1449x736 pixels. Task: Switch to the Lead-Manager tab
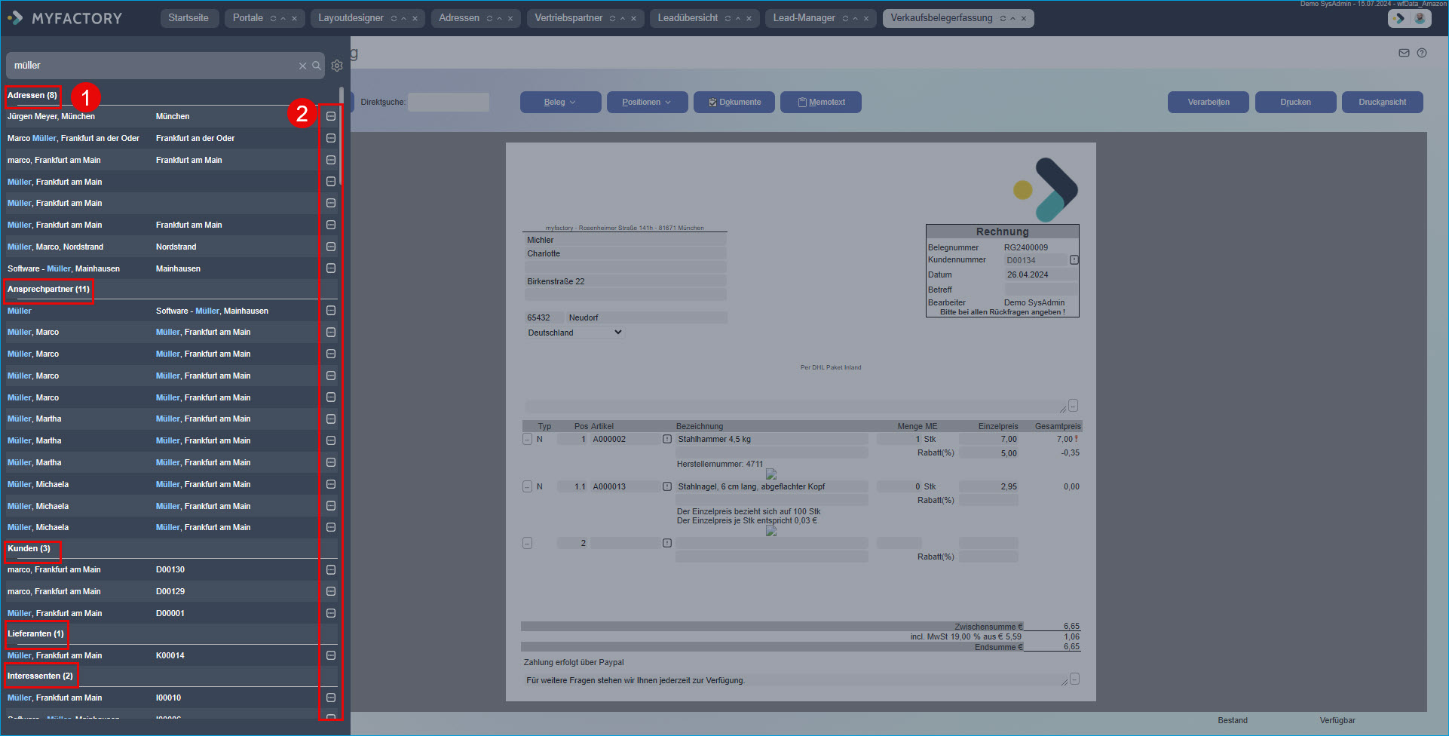point(804,18)
